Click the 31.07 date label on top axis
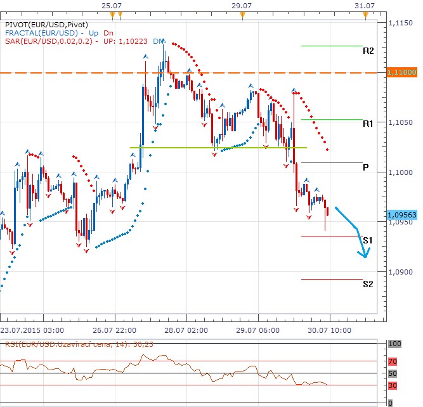Viewport: 423px width, 407px height. pyautogui.click(x=365, y=6)
